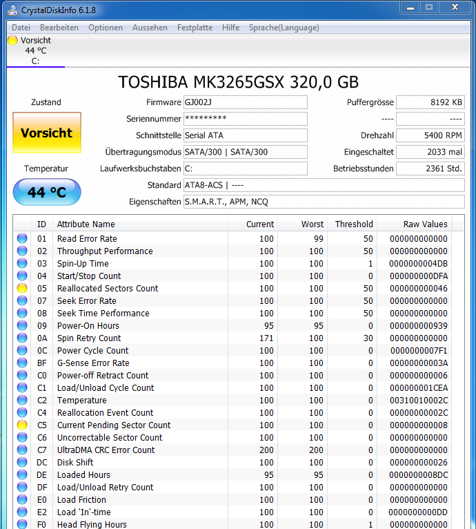Click the blue status icon for Uncorrectable Sector Count
Screen dimensions: 476x529
click(22, 437)
